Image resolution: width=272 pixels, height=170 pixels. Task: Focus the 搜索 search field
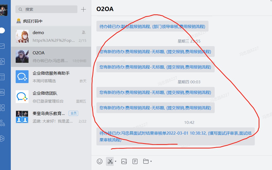click(46, 9)
